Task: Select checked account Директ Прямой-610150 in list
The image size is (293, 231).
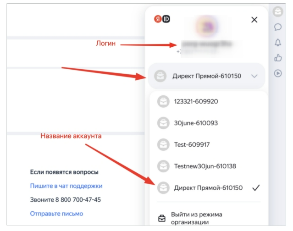Action: pyautogui.click(x=206, y=188)
